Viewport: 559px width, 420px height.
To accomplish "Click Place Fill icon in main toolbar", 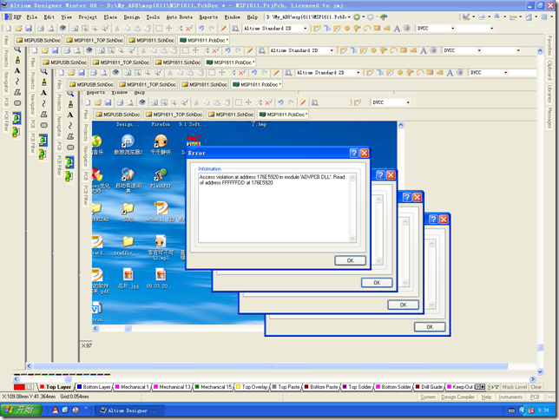I will click(x=377, y=28).
